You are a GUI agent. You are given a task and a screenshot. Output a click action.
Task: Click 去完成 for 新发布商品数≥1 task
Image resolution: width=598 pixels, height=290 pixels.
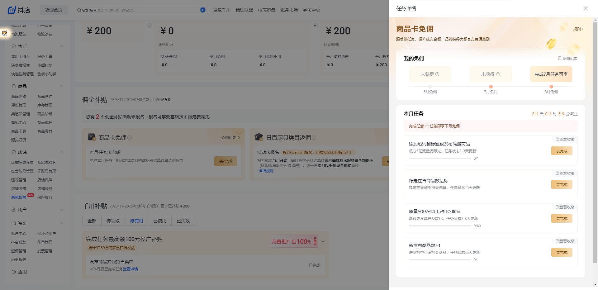(562, 252)
